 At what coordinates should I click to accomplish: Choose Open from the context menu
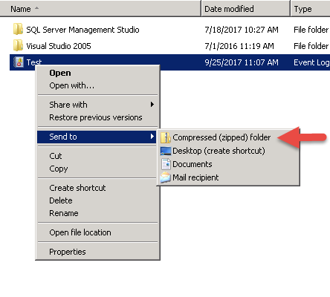pos(60,73)
